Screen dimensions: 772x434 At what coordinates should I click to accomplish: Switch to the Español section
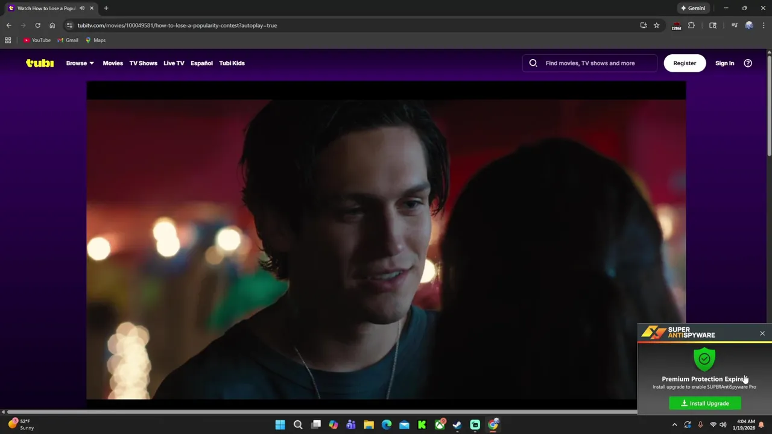(201, 63)
